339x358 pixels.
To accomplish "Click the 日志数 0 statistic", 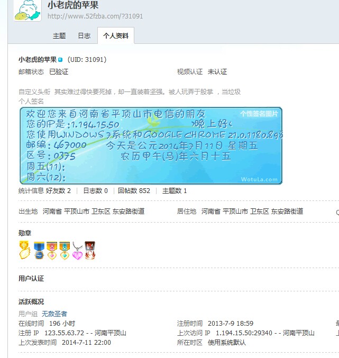I will [95, 191].
